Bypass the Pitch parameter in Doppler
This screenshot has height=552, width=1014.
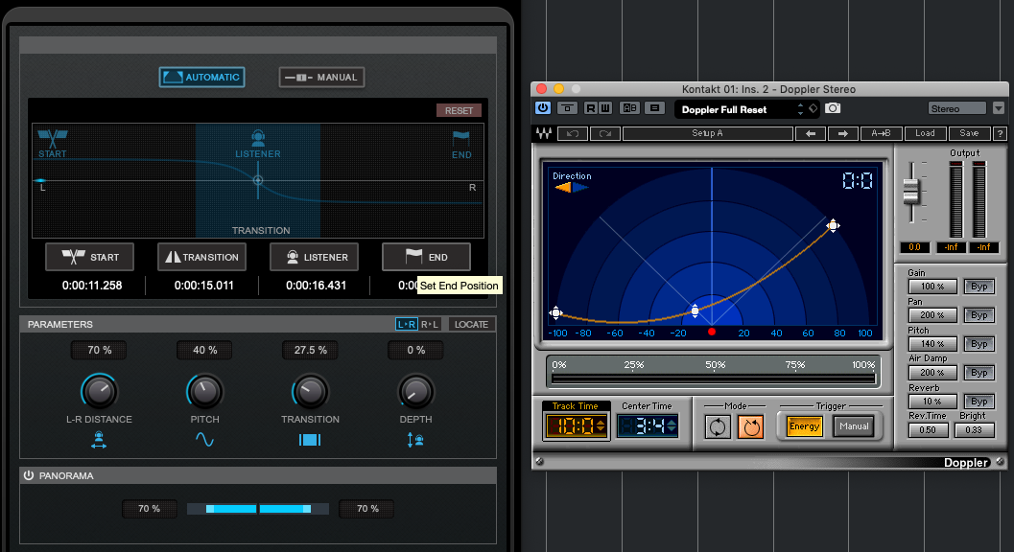pos(979,344)
